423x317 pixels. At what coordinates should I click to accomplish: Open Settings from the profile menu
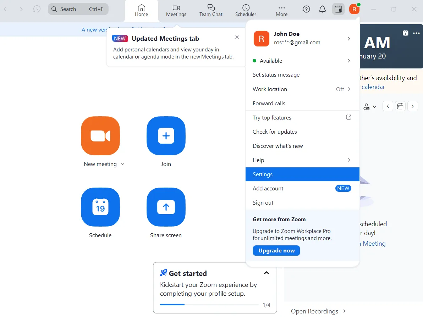tap(302, 174)
